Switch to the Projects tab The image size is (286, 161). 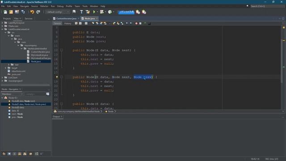pyautogui.click(x=7, y=19)
